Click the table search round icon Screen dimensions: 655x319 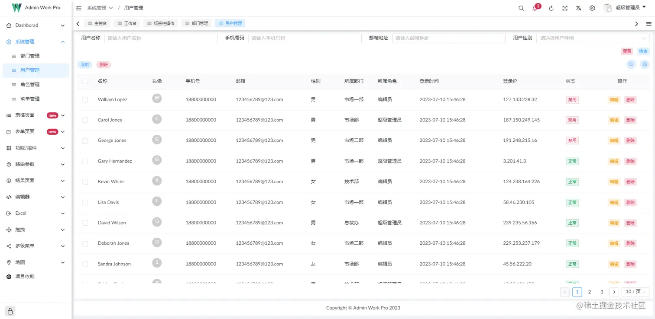coord(631,64)
